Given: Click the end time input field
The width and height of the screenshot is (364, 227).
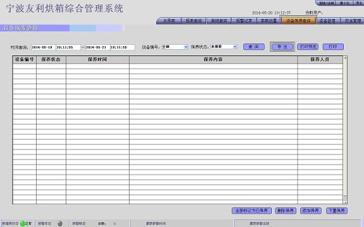Looking at the screenshot, I should click(123, 47).
